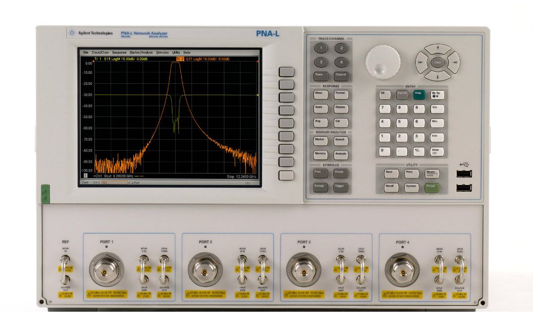
Task: Toggle sign with the +/- key
Action: coord(419,151)
